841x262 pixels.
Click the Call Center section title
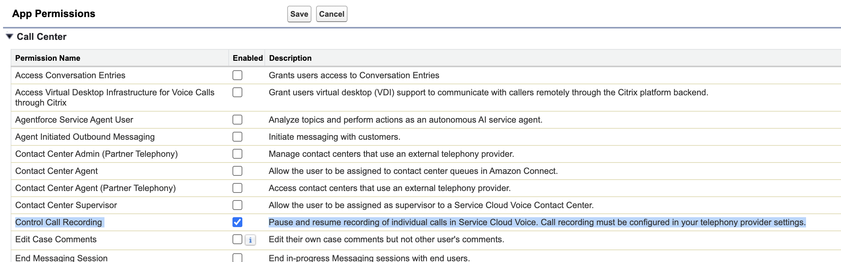41,37
